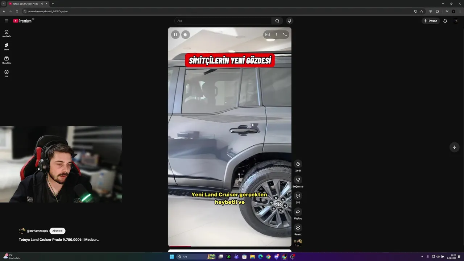Open the Remix option
Image resolution: width=464 pixels, height=261 pixels.
point(298,228)
